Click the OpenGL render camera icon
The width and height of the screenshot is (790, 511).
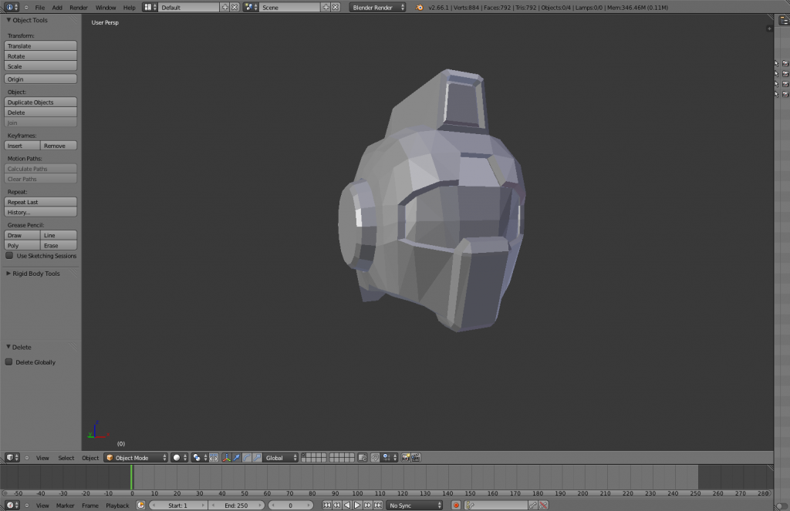(x=406, y=458)
